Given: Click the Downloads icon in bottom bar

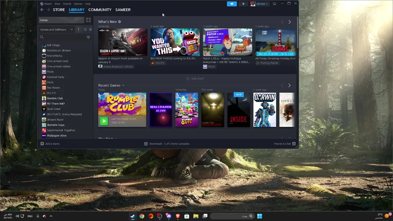Looking at the screenshot, I should click(146, 144).
